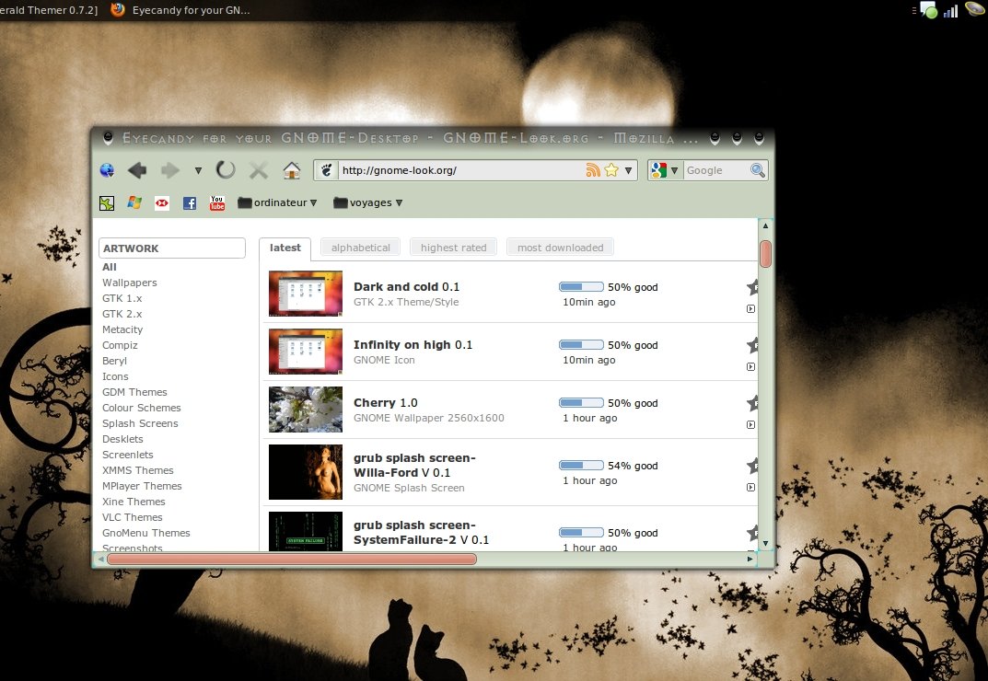Click the rating bar for Cherry
Image resolution: width=988 pixels, height=681 pixels.
coord(581,402)
